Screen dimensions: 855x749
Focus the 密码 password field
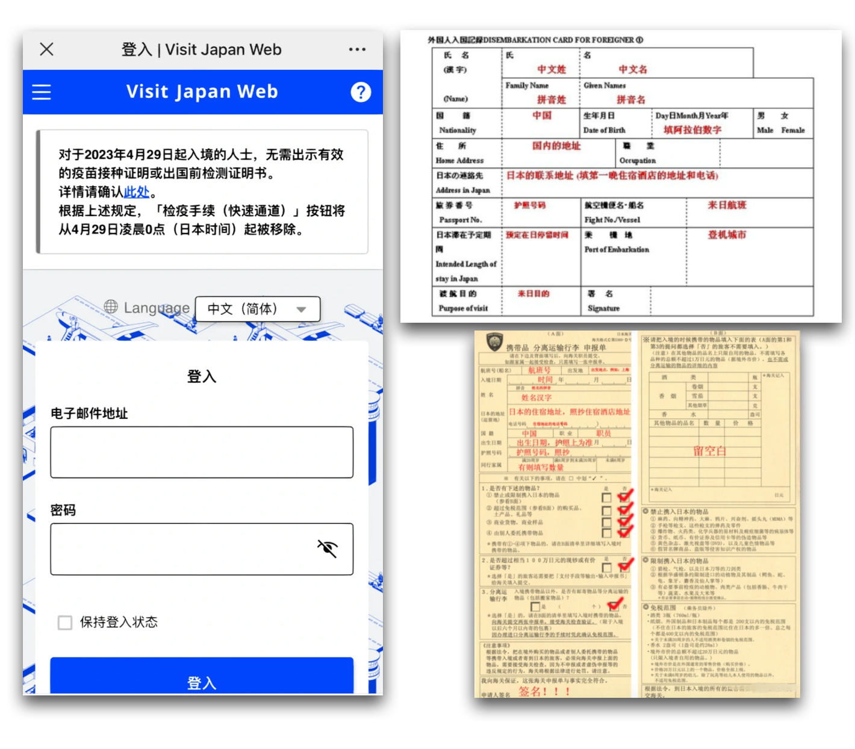(x=202, y=549)
